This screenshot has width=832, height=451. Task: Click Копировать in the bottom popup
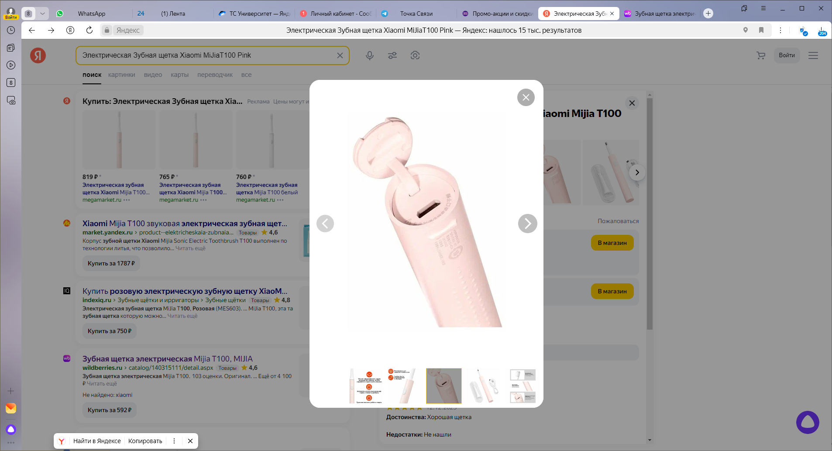click(145, 441)
